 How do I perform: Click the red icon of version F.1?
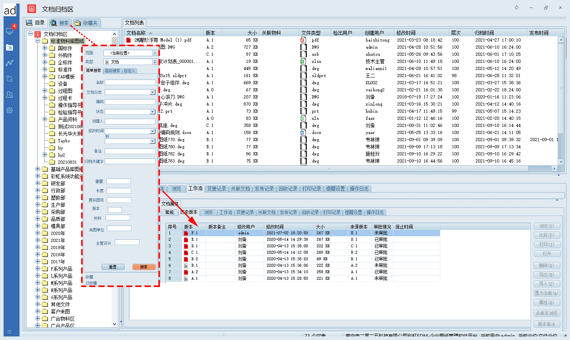(186, 233)
